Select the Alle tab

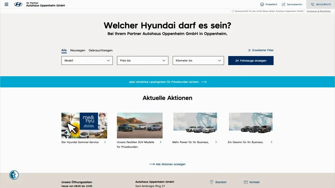(x=64, y=50)
